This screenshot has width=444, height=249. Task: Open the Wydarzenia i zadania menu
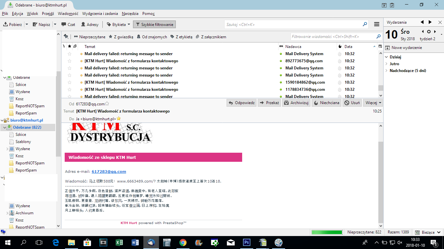100,14
